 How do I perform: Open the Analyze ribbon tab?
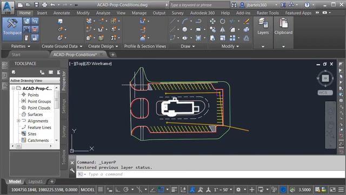click(x=103, y=13)
